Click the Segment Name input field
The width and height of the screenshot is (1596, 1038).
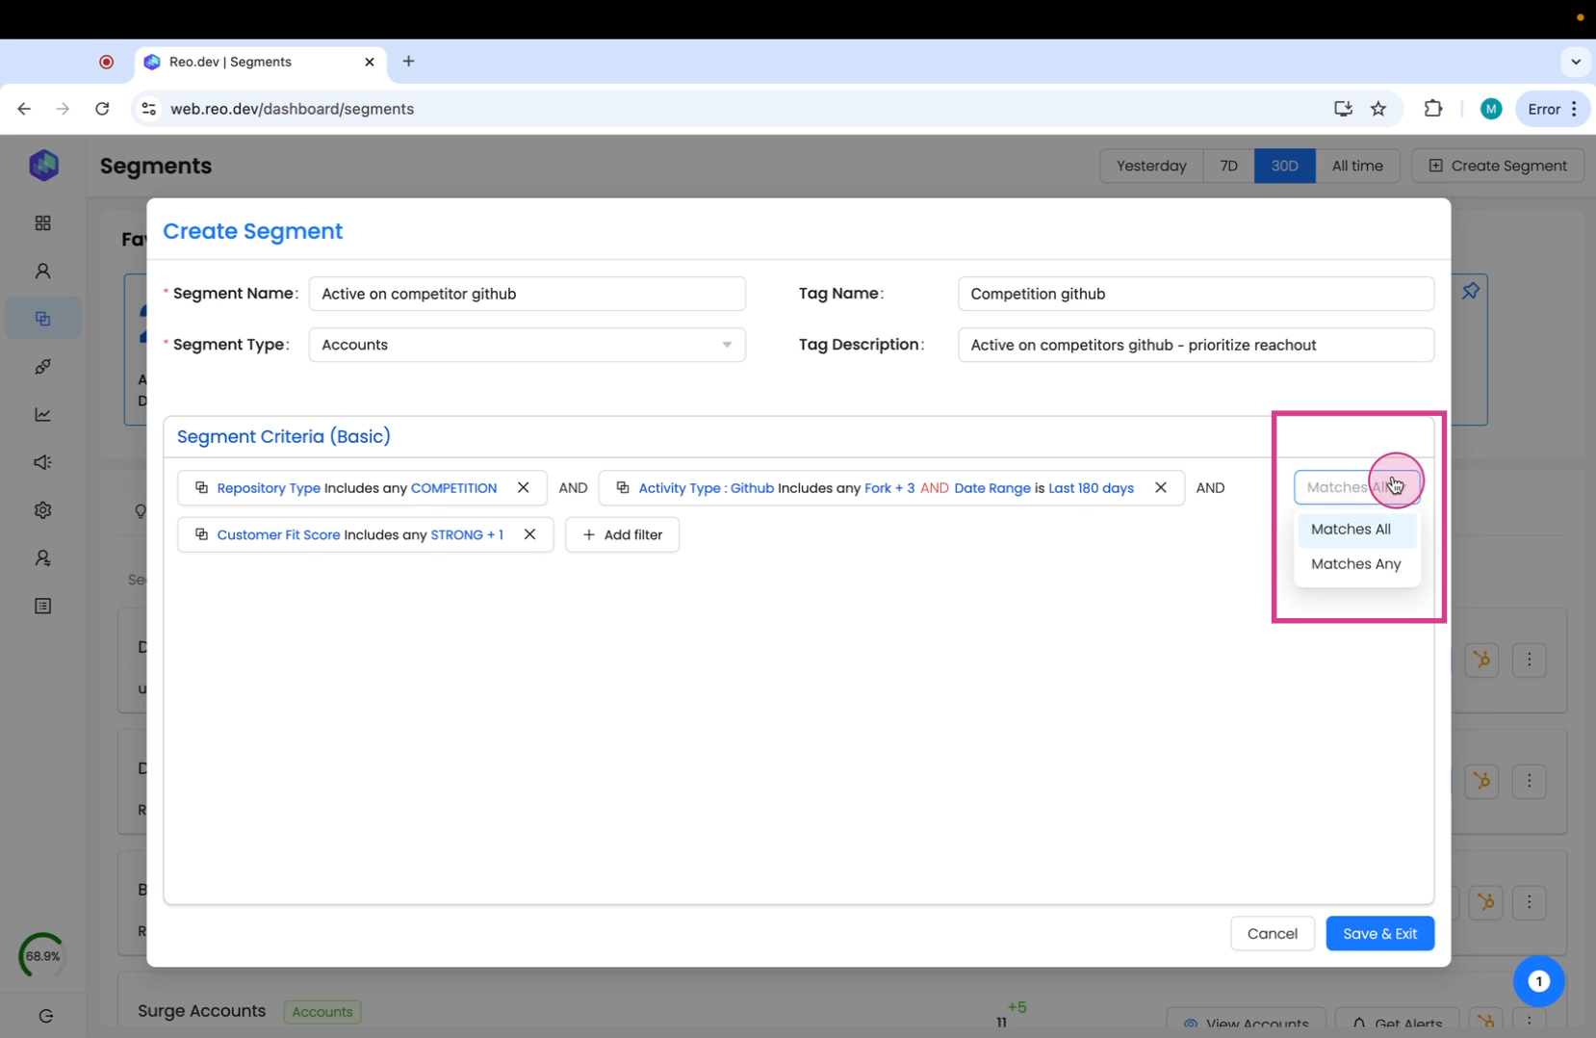coord(527,294)
